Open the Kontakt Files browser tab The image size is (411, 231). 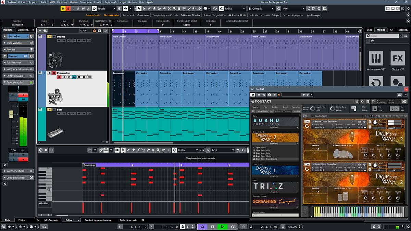pyautogui.click(x=265, y=107)
